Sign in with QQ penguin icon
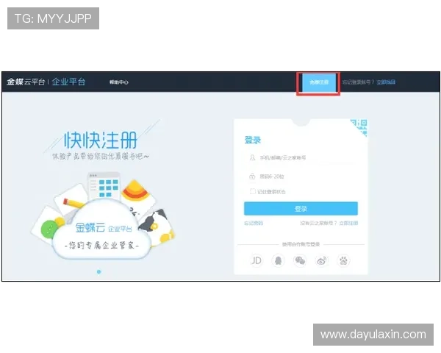 point(278,260)
